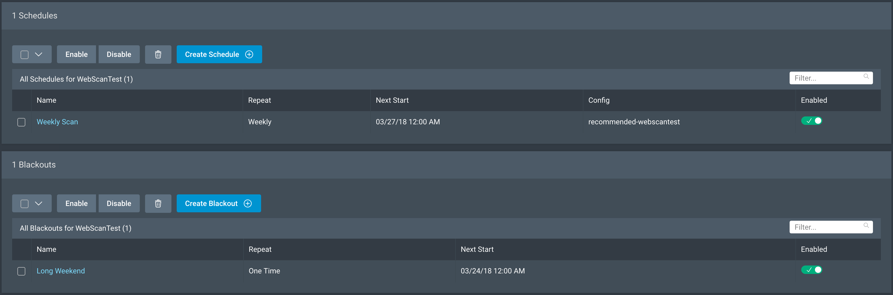Toggle the Weekly Scan enabled switch
Screen dimensions: 893x295
(x=811, y=121)
